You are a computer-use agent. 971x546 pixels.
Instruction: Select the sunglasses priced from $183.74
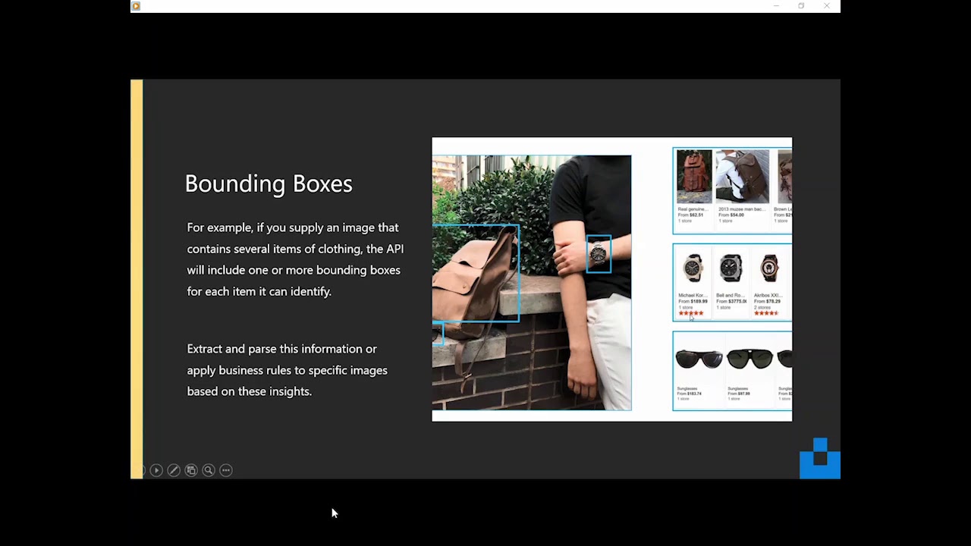tap(699, 359)
